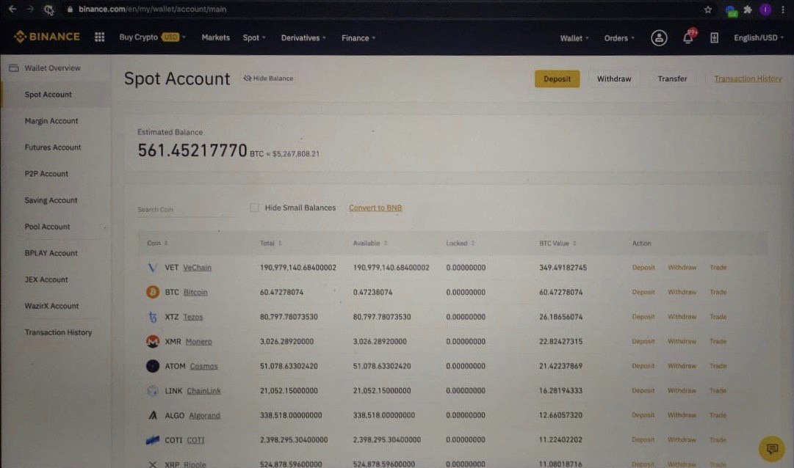
Task: Select Futures Account in the sidebar
Action: click(x=53, y=147)
